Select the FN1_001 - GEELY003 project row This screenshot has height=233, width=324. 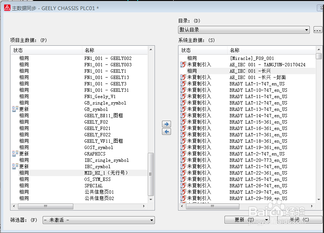(79, 64)
